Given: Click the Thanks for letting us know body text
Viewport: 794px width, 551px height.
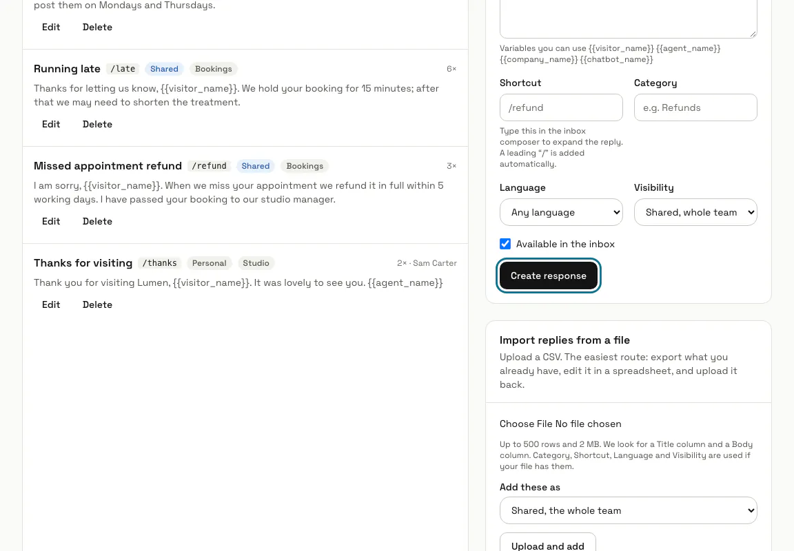Looking at the screenshot, I should click(x=236, y=95).
